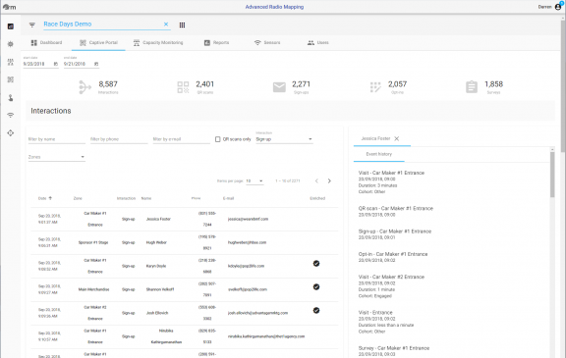Click the 2,271 Sign-ups envelope icon

tap(279, 87)
